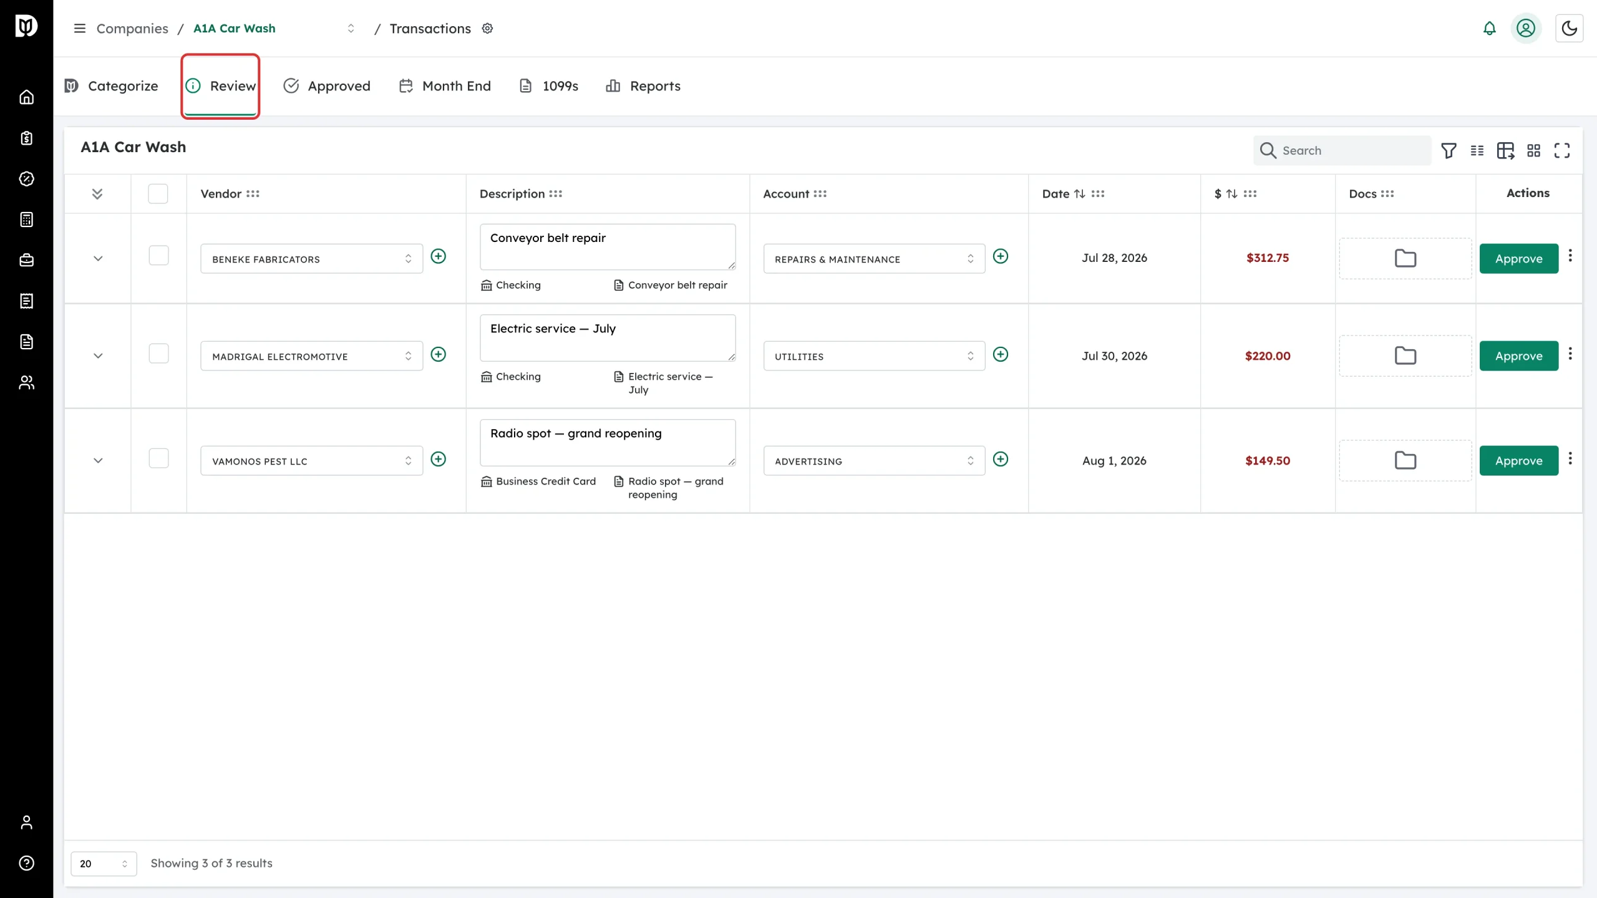The image size is (1597, 898).
Task: Toggle fullscreen table view icon
Action: [x=1561, y=150]
